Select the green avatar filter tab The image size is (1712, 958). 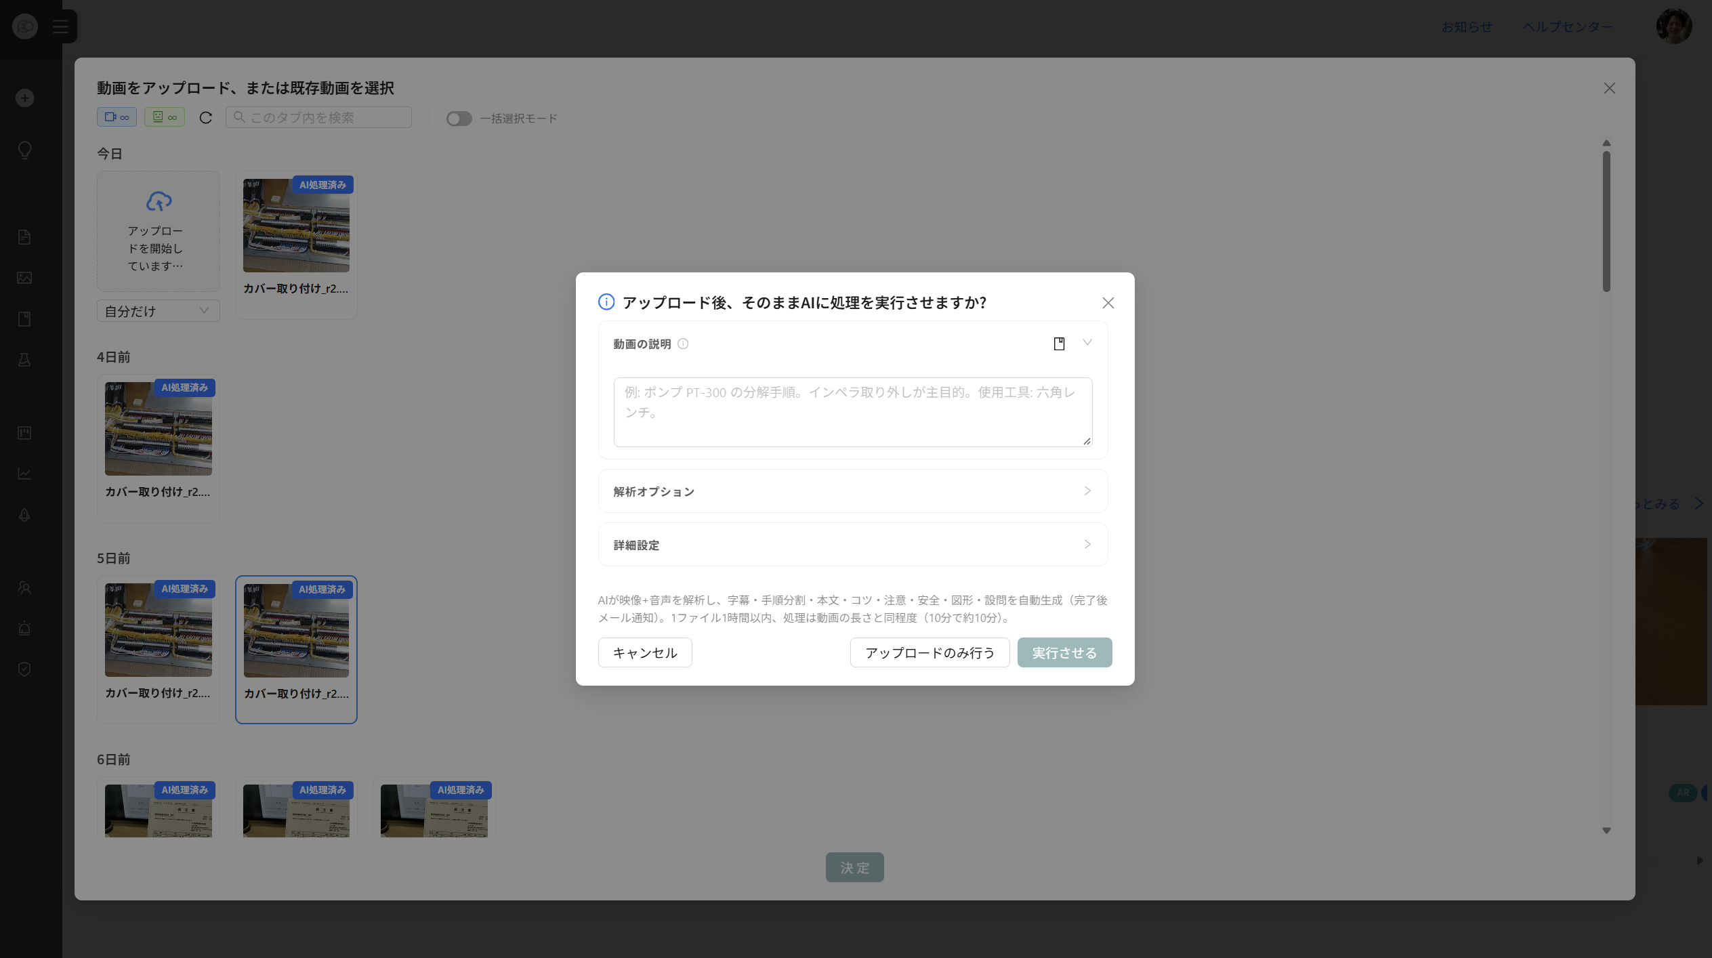click(x=165, y=117)
